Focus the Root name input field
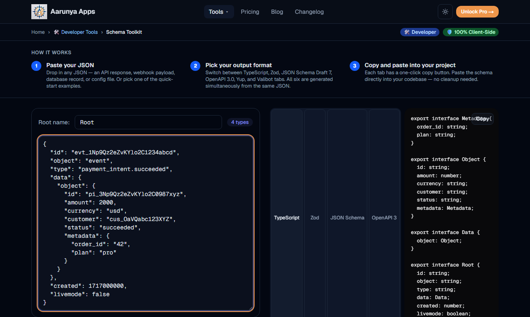530x317 pixels. point(148,122)
